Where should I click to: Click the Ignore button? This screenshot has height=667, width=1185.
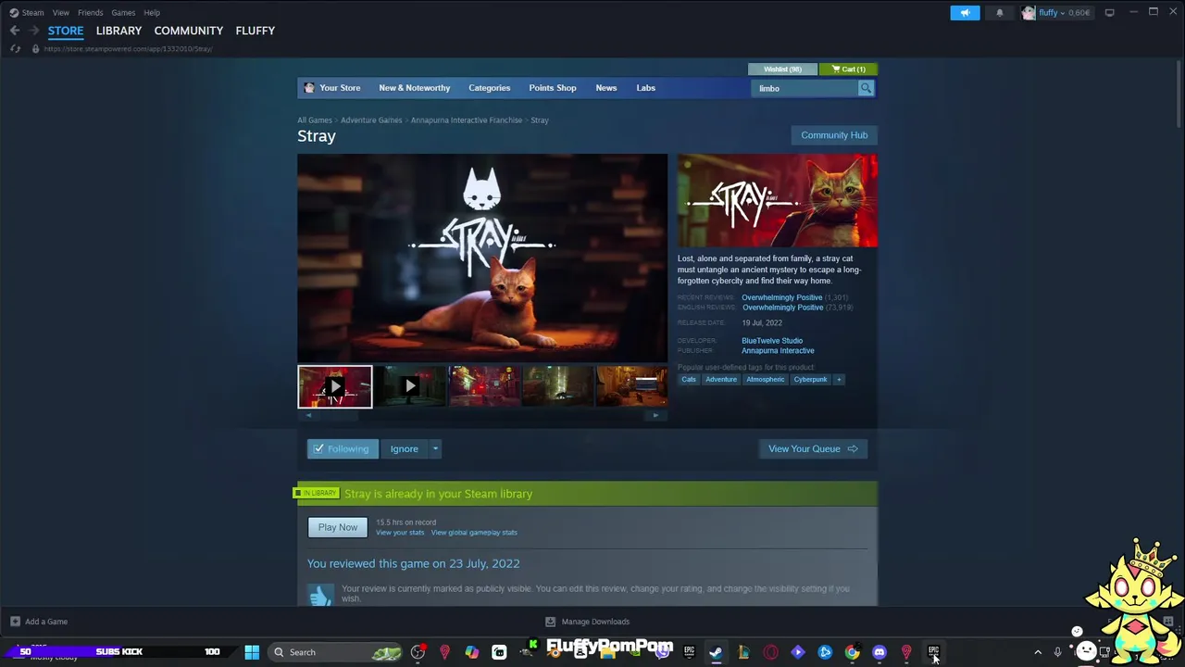404,449
